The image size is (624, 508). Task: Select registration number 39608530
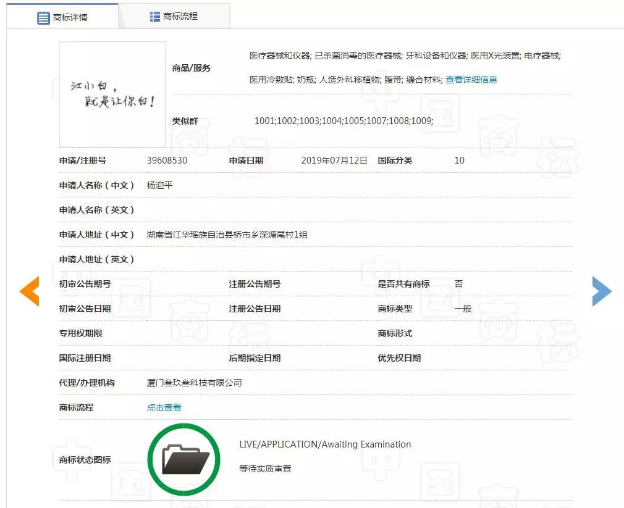tap(167, 160)
